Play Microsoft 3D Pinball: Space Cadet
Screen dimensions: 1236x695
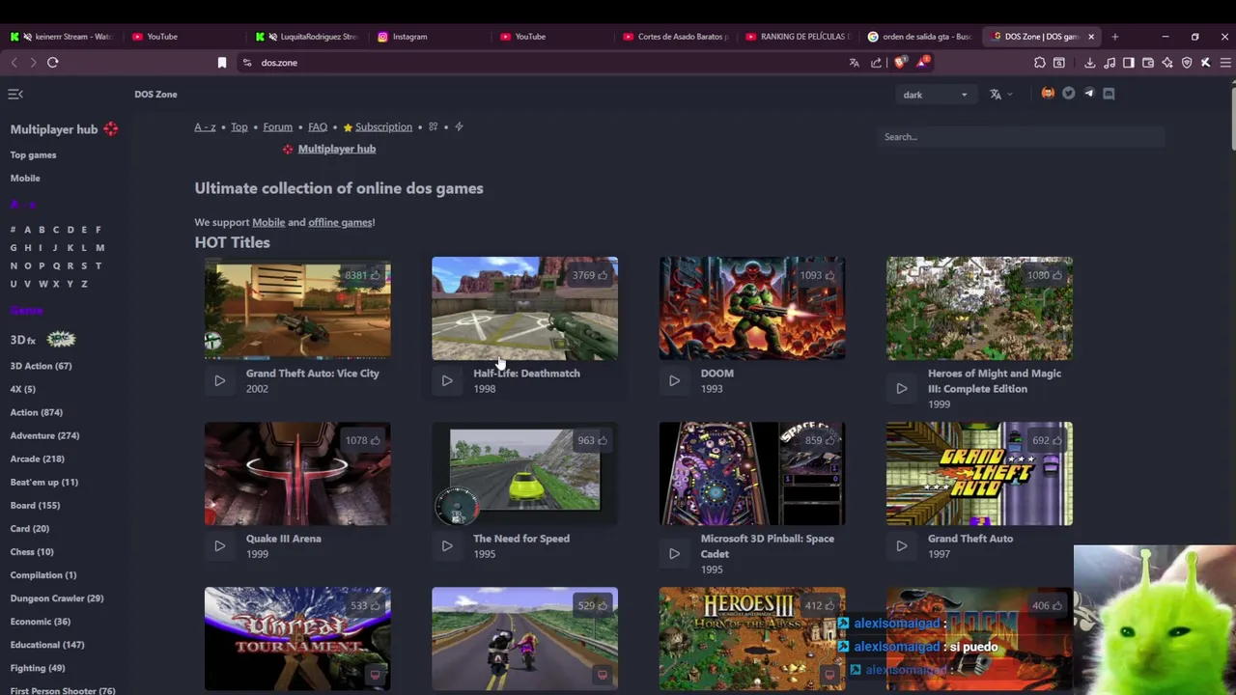click(x=674, y=553)
